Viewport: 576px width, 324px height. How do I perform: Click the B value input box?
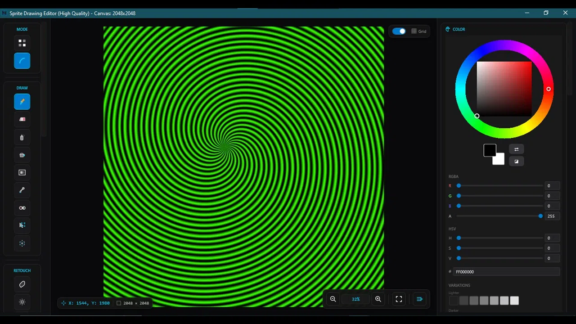(x=553, y=206)
